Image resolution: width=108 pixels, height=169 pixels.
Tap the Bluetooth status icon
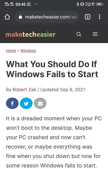[x=78, y=4]
